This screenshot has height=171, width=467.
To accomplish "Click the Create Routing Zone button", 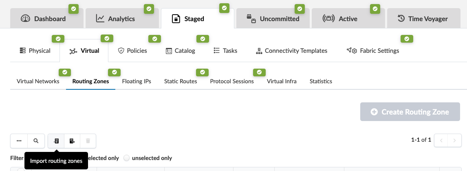I will 410,112.
